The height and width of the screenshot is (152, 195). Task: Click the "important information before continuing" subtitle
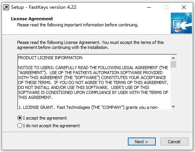(101, 25)
